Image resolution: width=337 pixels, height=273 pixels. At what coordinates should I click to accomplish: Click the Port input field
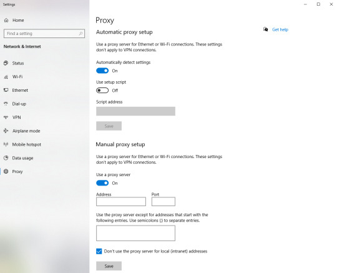click(164, 202)
